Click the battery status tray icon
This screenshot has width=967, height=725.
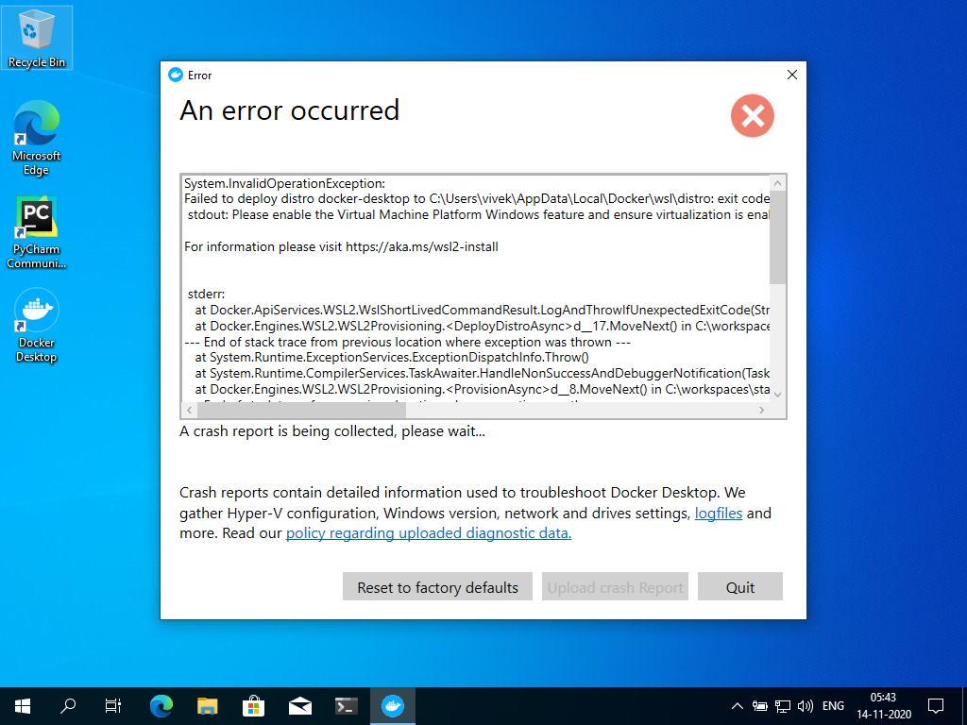(760, 706)
